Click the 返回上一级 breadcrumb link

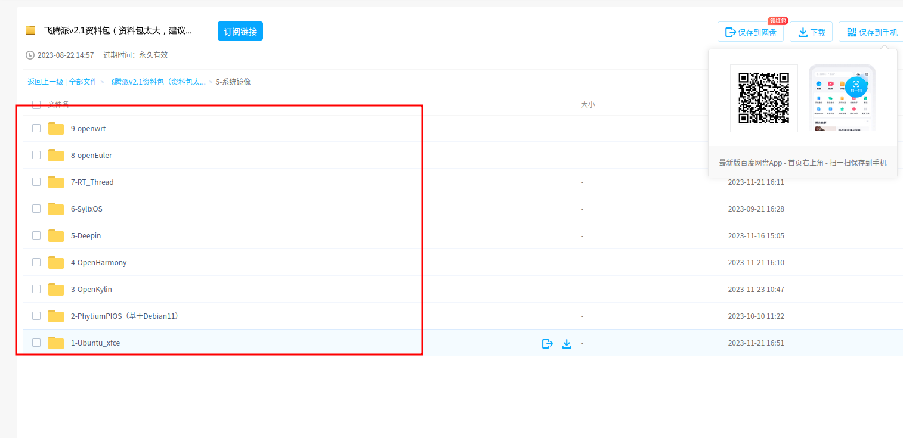[45, 82]
